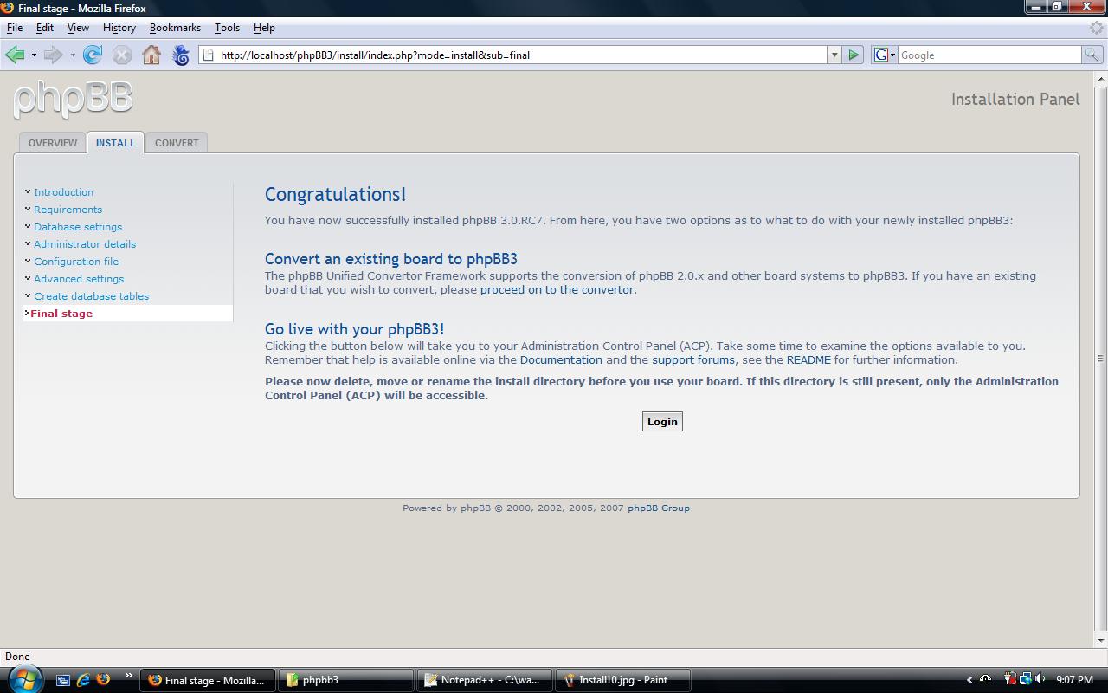
Task: Expand the back button history dropdown arrow
Action: point(34,55)
